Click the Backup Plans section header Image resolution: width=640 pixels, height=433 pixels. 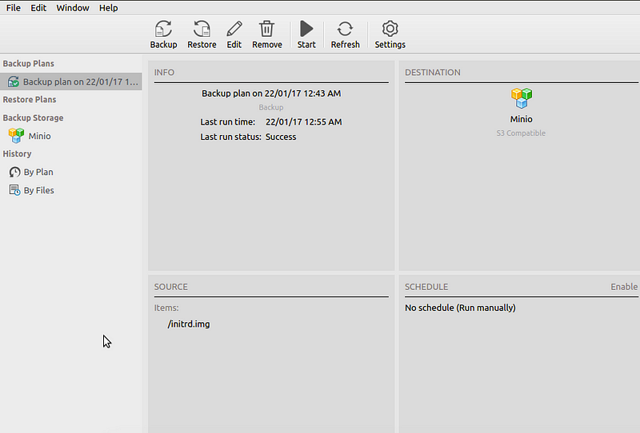pos(29,63)
